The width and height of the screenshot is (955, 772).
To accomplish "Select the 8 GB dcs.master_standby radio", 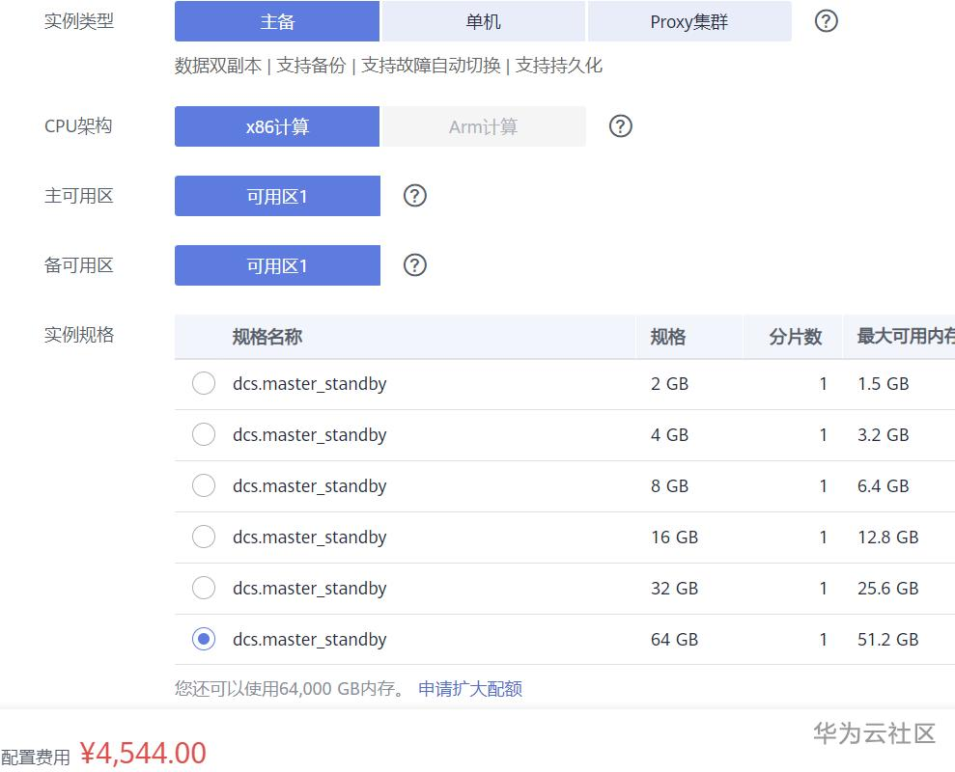I will [x=204, y=485].
